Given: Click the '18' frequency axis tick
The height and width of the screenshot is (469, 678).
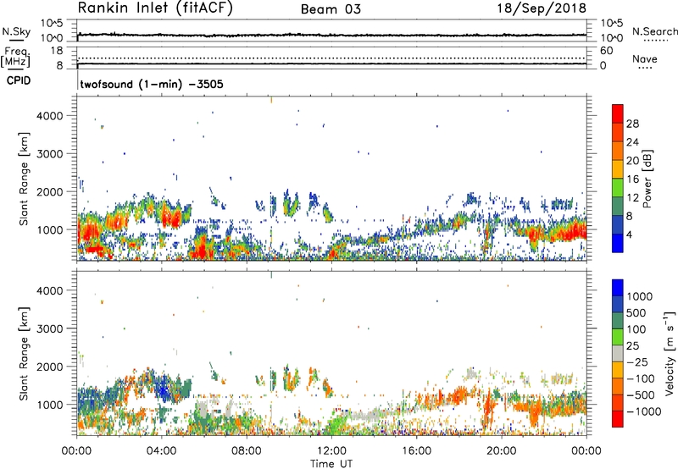Looking at the screenshot, I should (x=57, y=51).
